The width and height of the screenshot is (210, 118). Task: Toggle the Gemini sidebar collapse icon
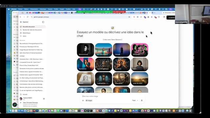[x=43, y=22]
